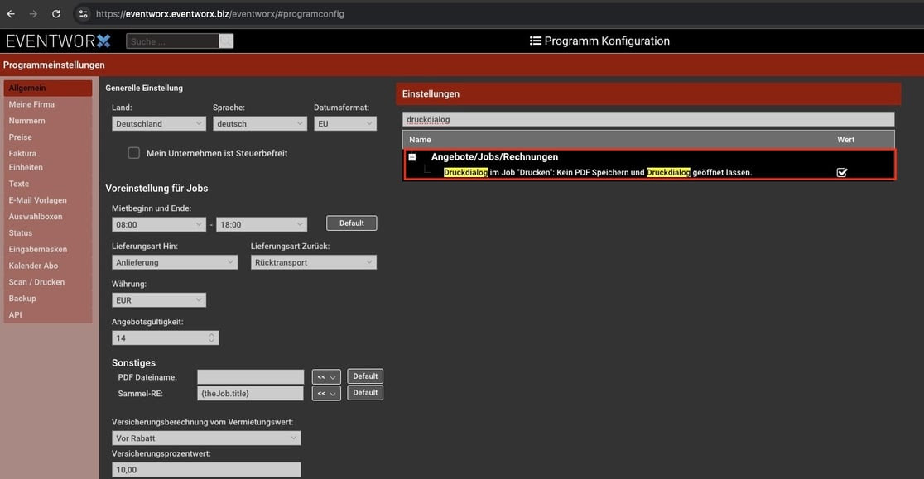Open Lieferungsart Zurück dropdown
This screenshot has width=924, height=479.
[x=314, y=262]
